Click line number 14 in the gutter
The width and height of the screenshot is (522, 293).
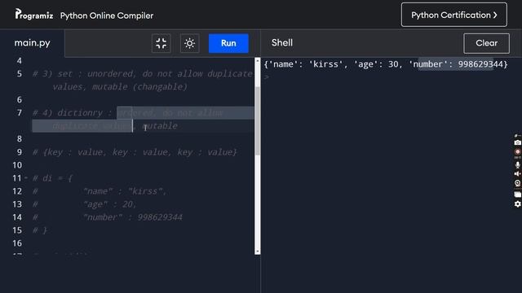point(17,217)
